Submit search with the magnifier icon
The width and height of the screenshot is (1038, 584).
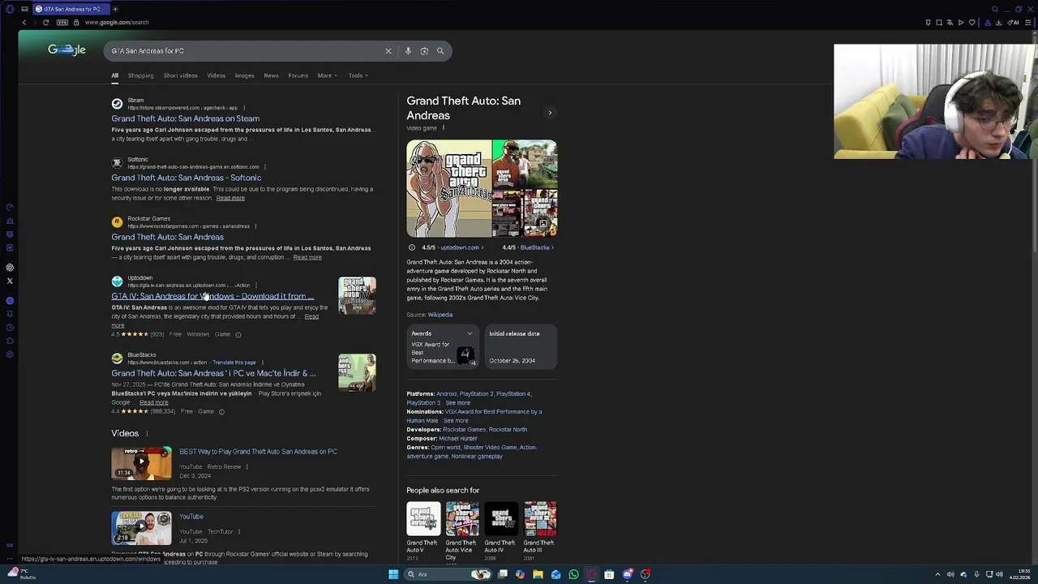point(440,51)
